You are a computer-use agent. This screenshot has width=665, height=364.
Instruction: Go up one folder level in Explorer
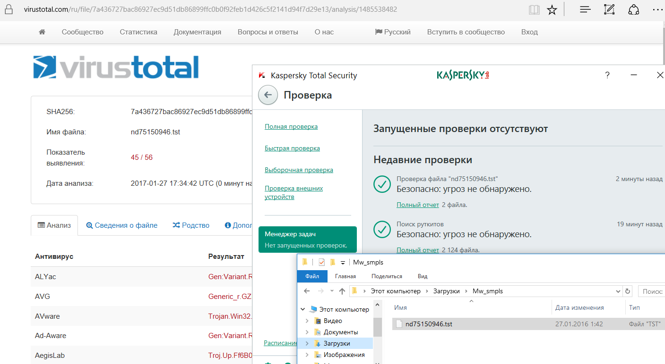[342, 291]
